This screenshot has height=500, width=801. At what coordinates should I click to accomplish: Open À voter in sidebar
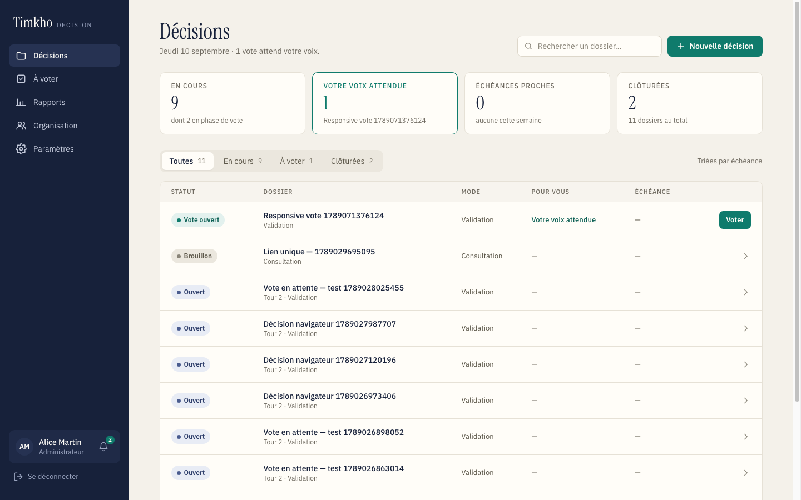click(65, 79)
